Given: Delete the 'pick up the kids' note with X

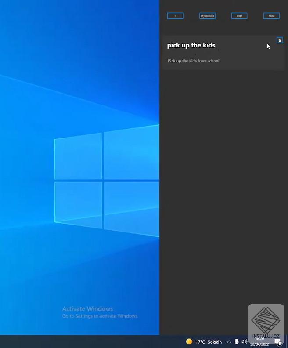Looking at the screenshot, I should (280, 40).
